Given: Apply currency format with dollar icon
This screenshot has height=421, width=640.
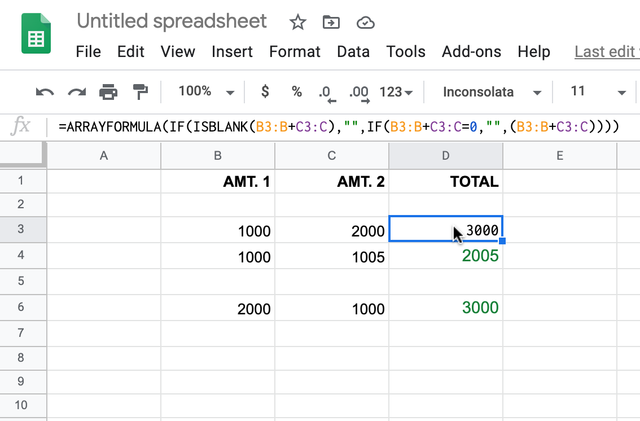Looking at the screenshot, I should click(x=265, y=91).
